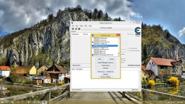The height and width of the screenshot is (104, 185).
Task: Select the 000006D0-dllhost.exe process row
Action: pyautogui.click(x=105, y=53)
